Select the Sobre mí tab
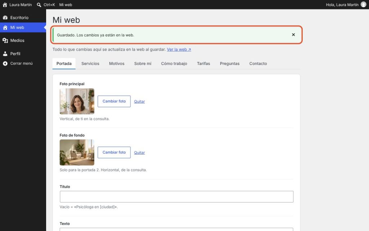The width and height of the screenshot is (369, 231). (x=143, y=64)
